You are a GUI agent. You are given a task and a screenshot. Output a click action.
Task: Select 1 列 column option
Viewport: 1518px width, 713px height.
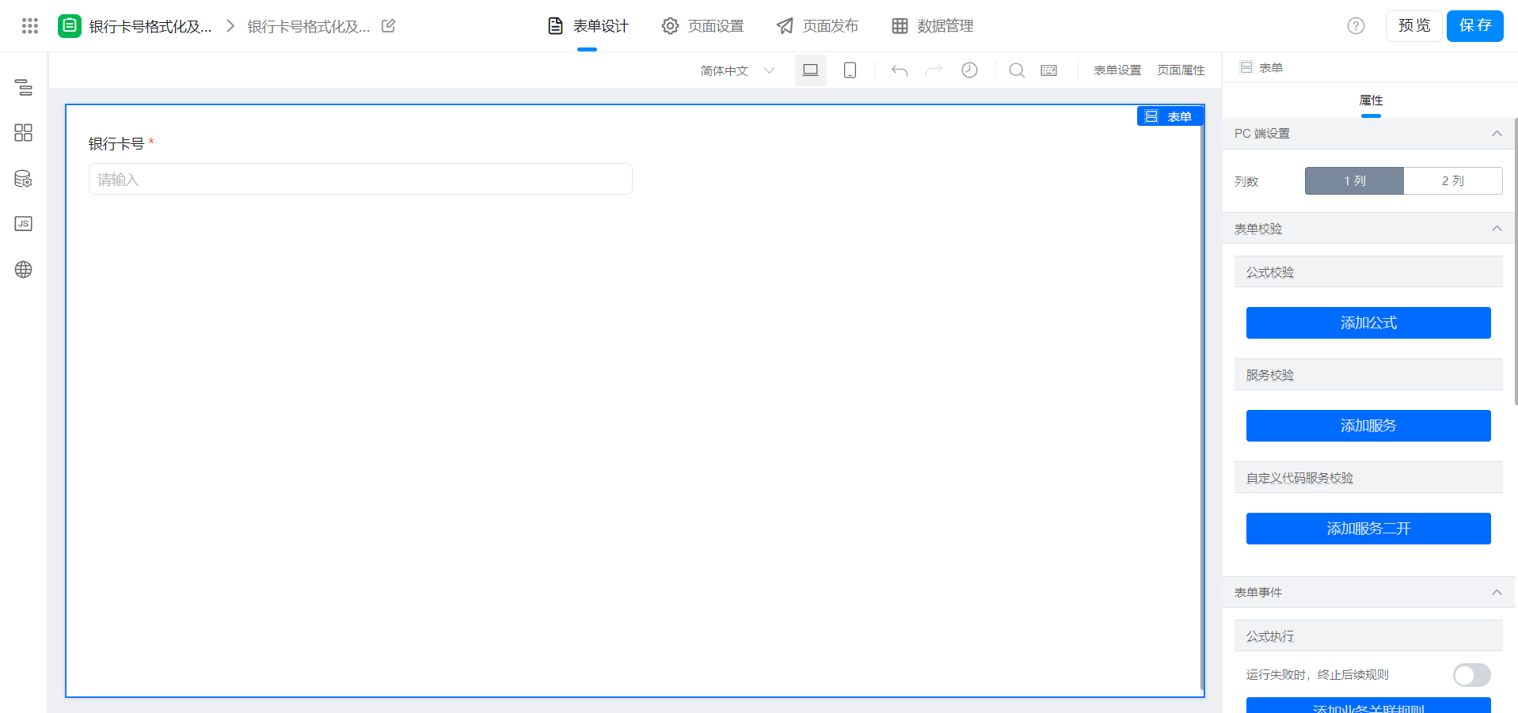pos(1354,181)
